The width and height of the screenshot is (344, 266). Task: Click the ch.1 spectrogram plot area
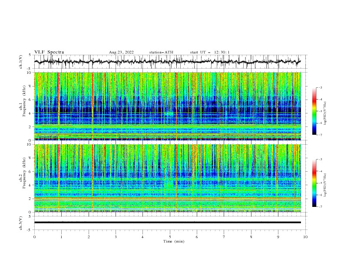[168, 106]
